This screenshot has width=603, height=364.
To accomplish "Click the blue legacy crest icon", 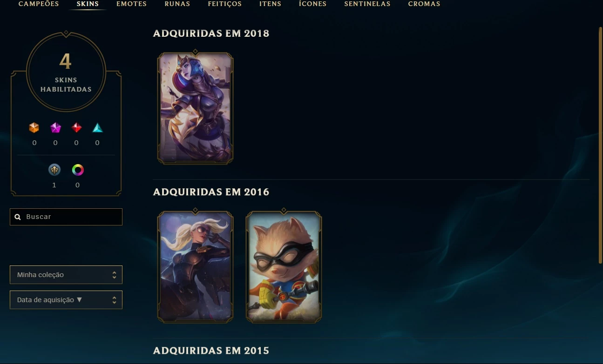I will 54,170.
